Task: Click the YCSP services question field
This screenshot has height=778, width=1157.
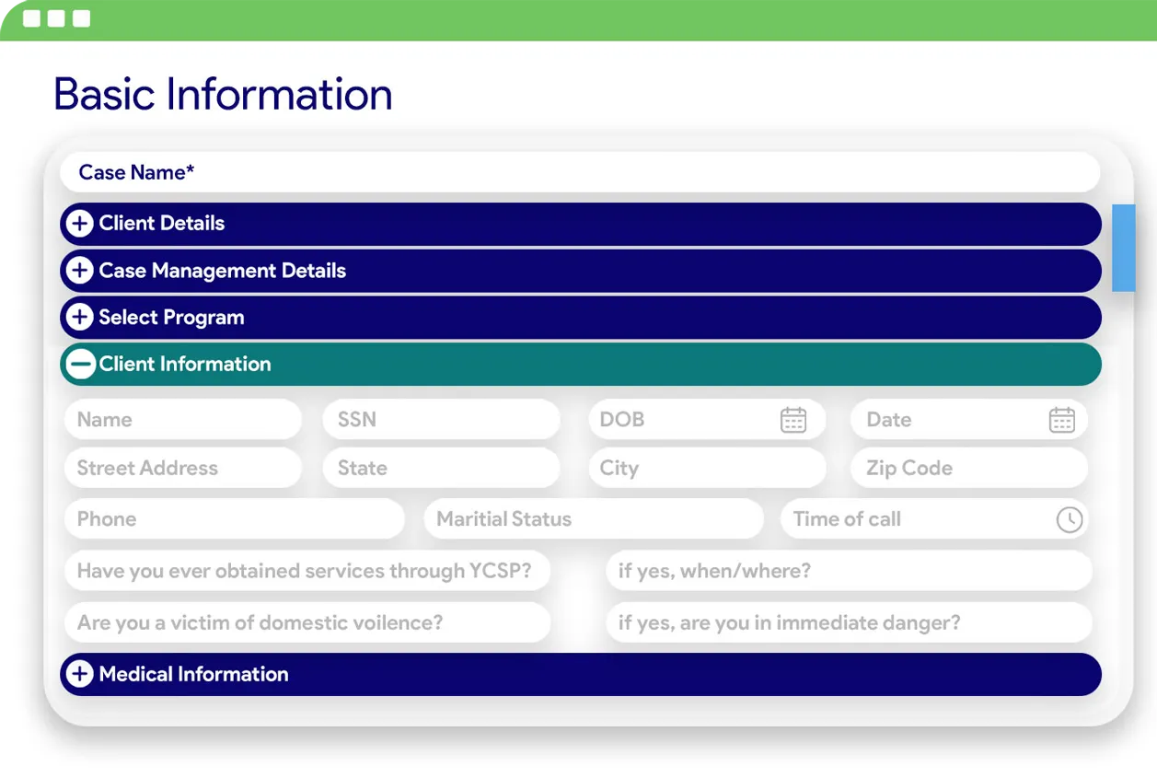Action: coord(307,571)
